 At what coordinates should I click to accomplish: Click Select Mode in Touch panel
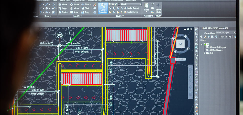158,8
